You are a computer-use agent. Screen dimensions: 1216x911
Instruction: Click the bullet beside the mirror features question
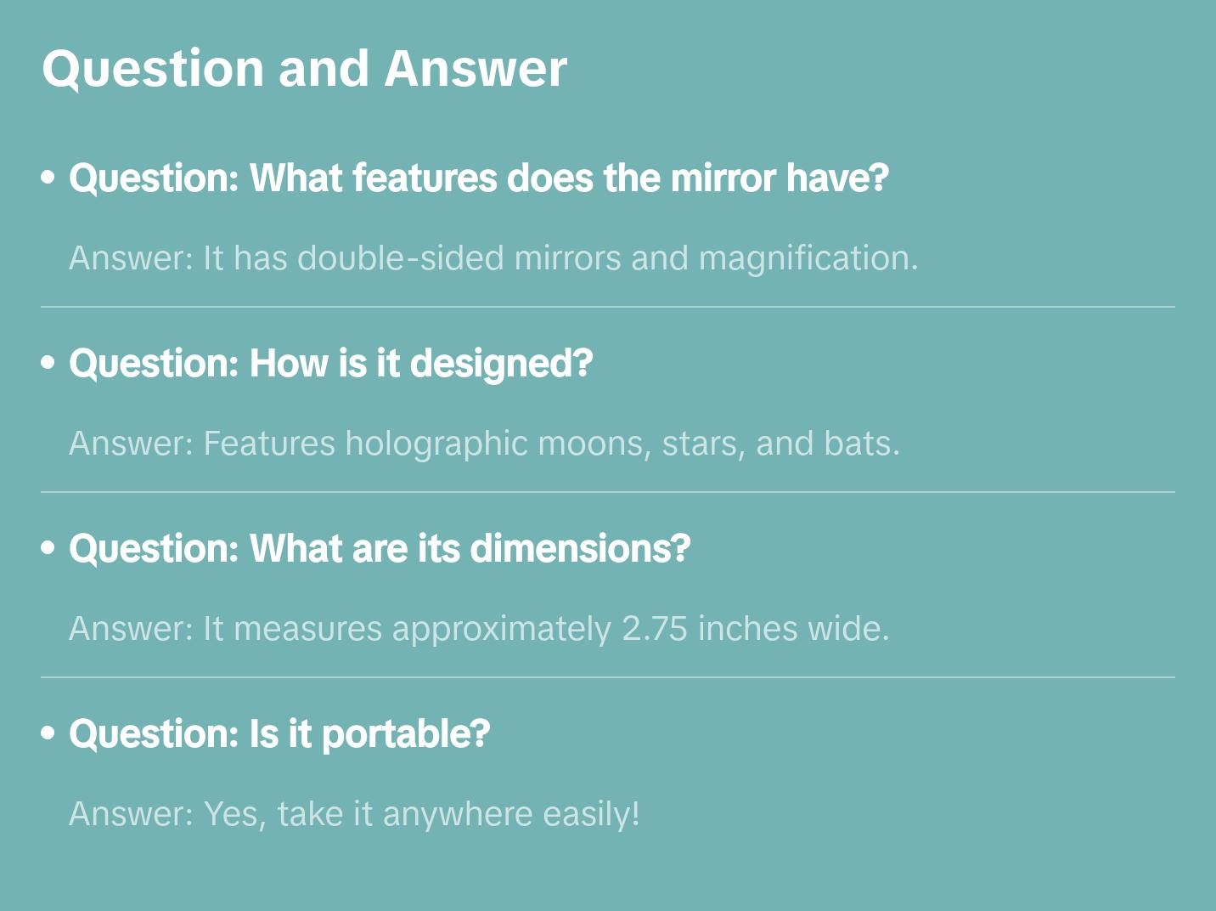coord(48,178)
